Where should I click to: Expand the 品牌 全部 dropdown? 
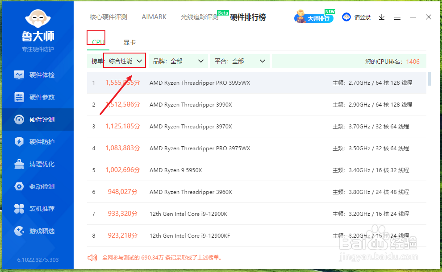coord(178,61)
